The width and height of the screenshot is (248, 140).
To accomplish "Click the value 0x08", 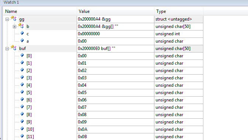I will tap(82, 115).
